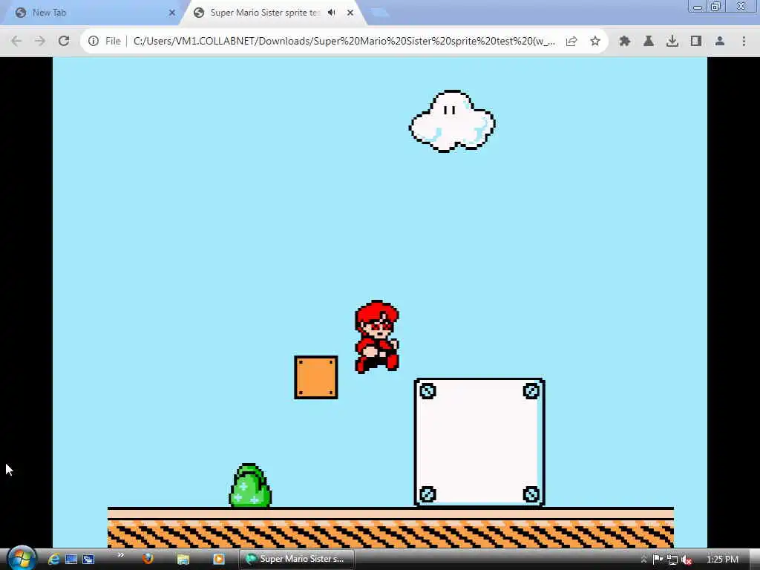
Task: Launch Firefox from the taskbar
Action: [x=148, y=560]
